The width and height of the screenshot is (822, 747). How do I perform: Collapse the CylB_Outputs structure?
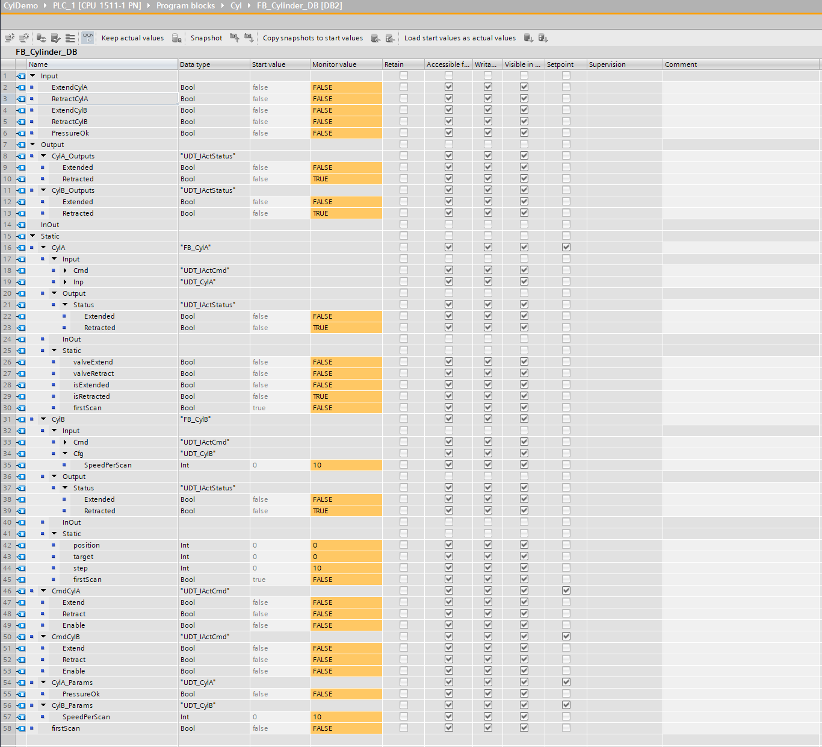[x=43, y=190]
